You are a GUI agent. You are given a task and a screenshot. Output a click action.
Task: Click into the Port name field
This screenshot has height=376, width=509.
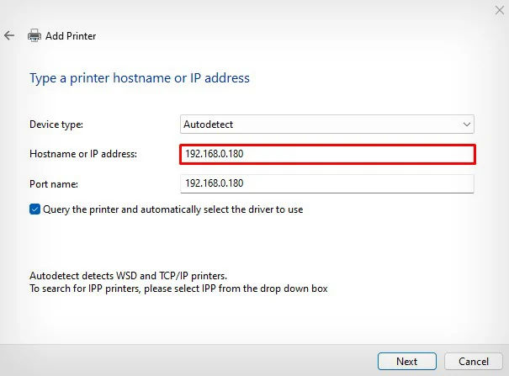point(327,183)
